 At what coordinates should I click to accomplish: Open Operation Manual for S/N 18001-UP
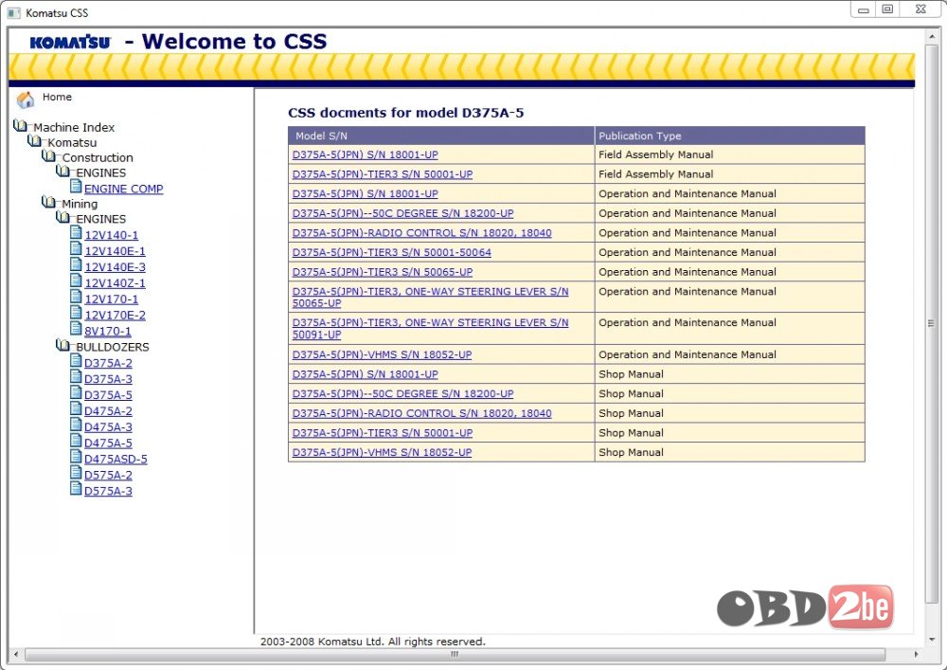click(x=365, y=194)
